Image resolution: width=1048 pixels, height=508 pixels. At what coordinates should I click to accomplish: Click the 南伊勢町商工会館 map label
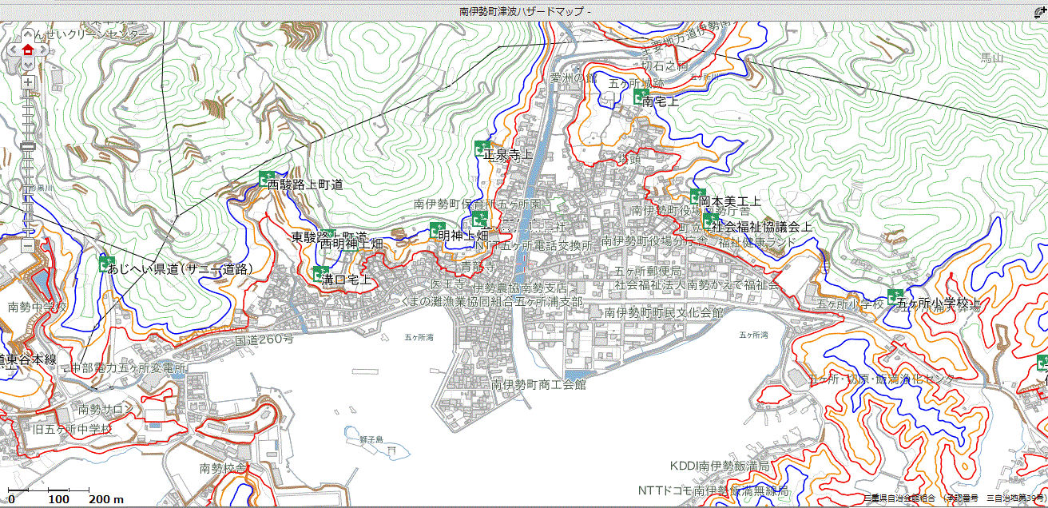(538, 384)
